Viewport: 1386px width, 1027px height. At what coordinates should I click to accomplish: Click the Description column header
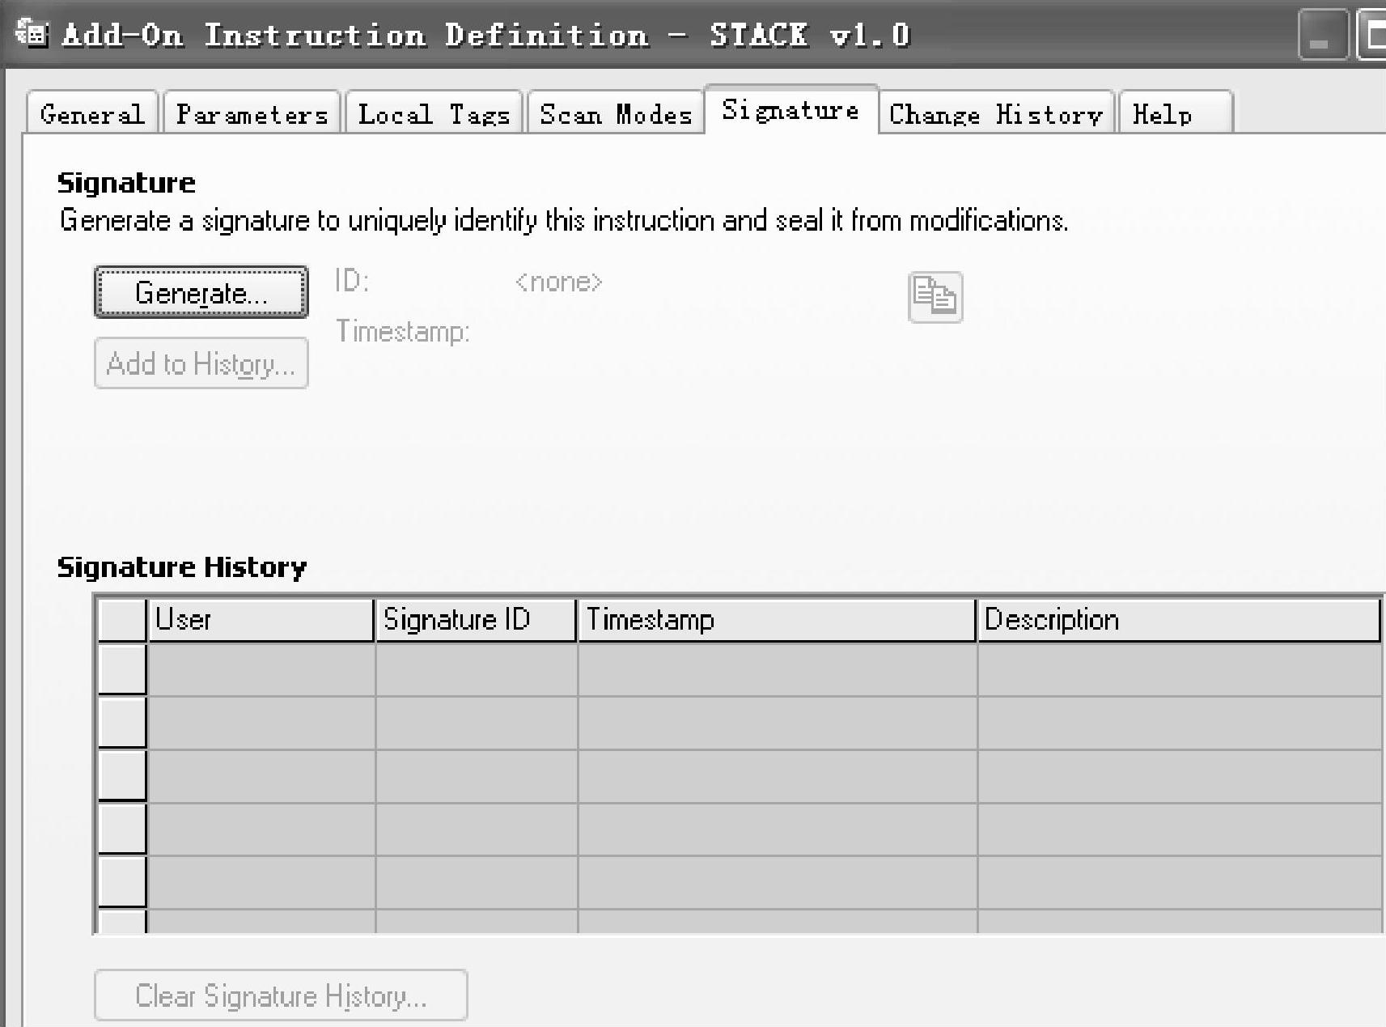[1178, 620]
